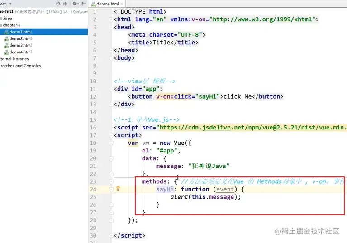Switch to the demo4.html editor tab

pyautogui.click(x=107, y=4)
